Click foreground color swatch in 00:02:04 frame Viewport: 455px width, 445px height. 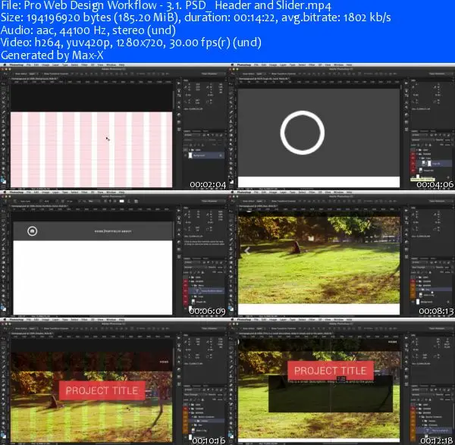coord(3,180)
